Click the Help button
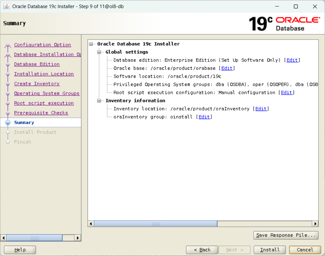This screenshot has height=256, width=325. pyautogui.click(x=20, y=250)
